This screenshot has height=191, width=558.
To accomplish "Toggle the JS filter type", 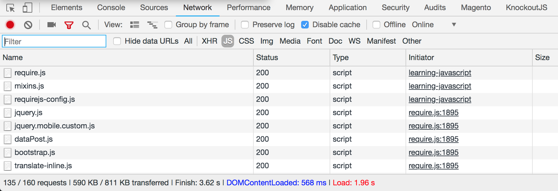I will [228, 41].
